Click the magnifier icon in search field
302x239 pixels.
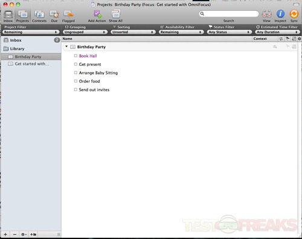[202, 14]
